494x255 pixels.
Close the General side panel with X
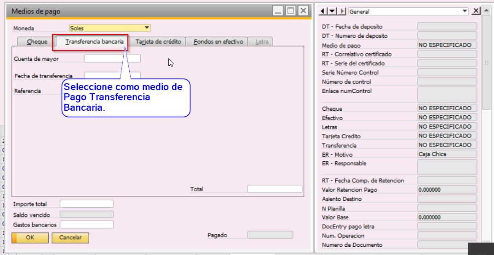476,11
